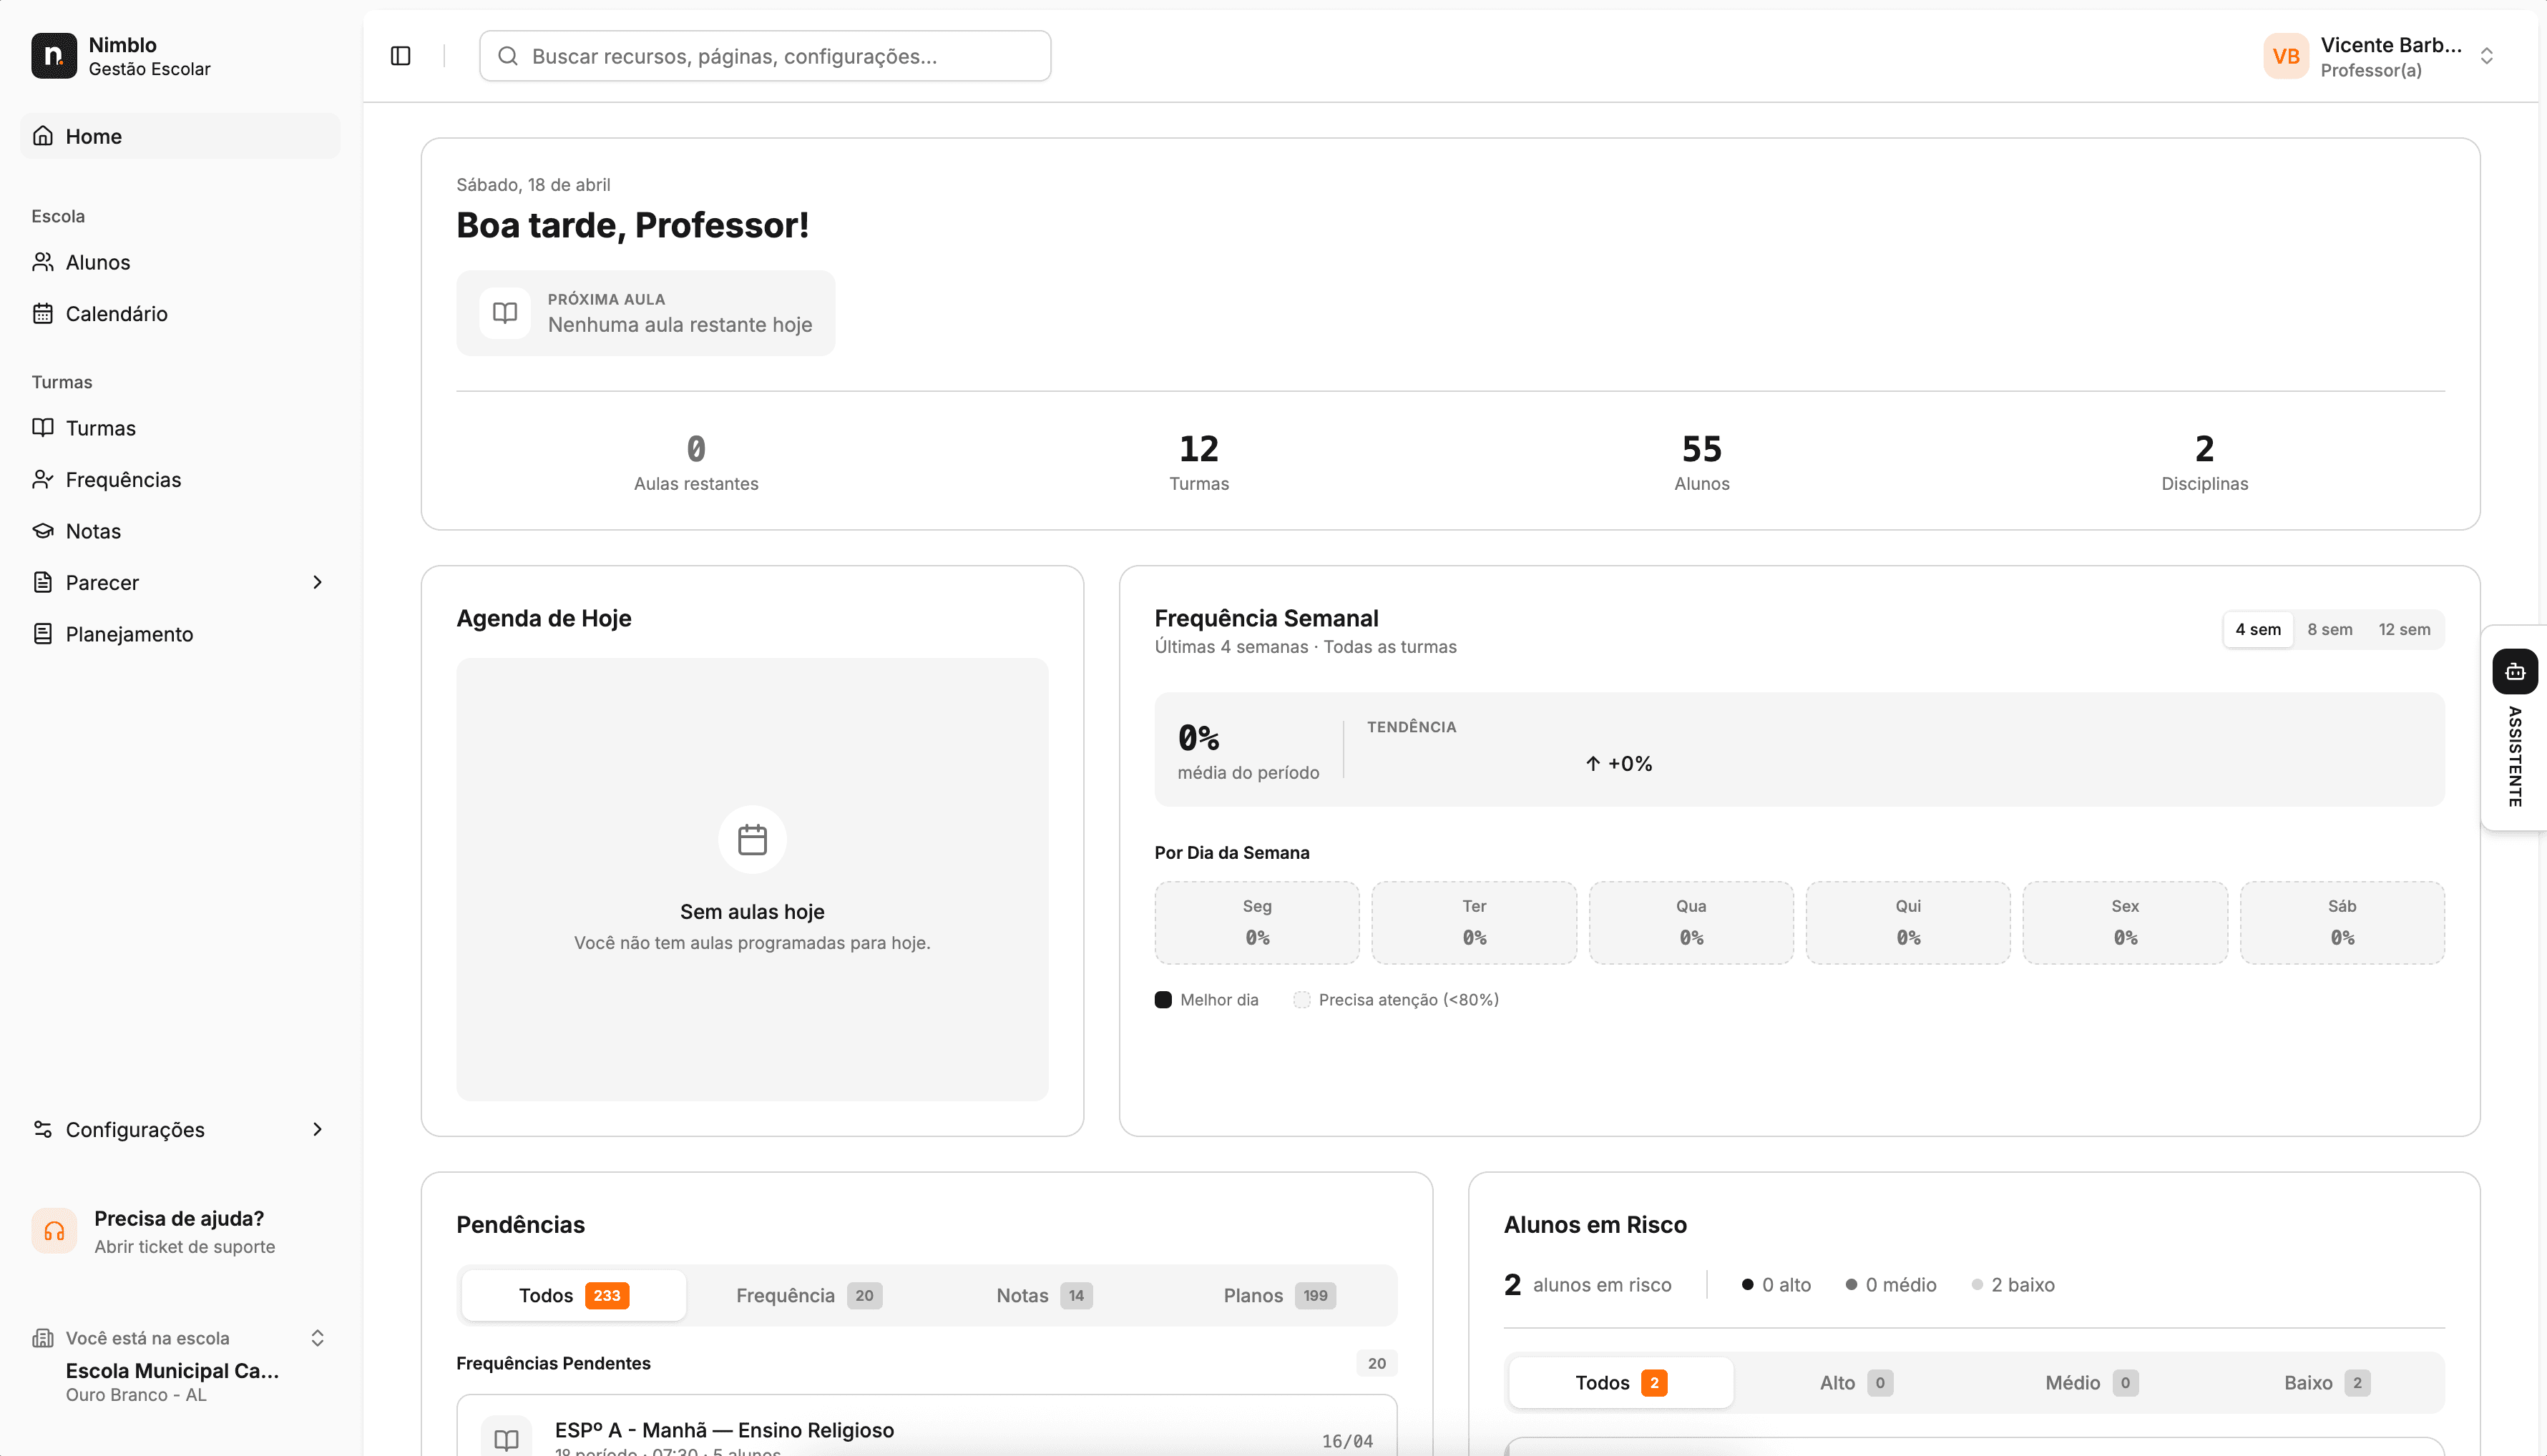Expand the Parecer submenu chevron
Image resolution: width=2547 pixels, height=1456 pixels.
coord(317,583)
